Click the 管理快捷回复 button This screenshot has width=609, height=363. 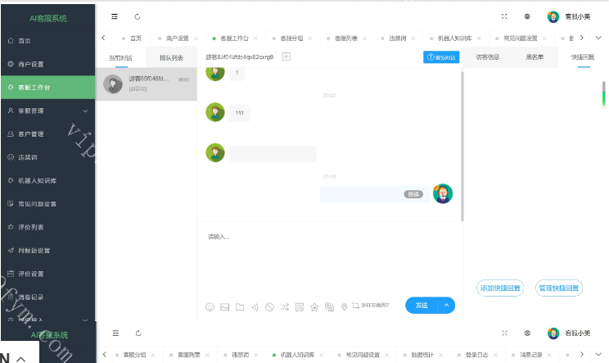559,288
